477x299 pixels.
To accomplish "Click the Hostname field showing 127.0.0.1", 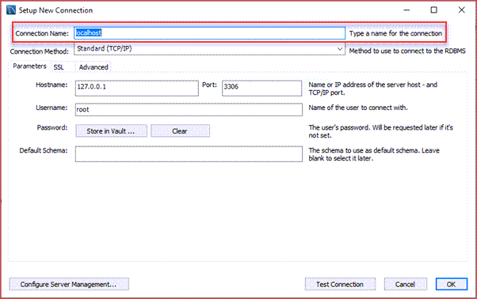I will click(136, 88).
